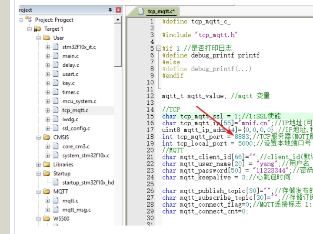Close the Project panel
This screenshot has height=234, width=313.
coord(118,10)
